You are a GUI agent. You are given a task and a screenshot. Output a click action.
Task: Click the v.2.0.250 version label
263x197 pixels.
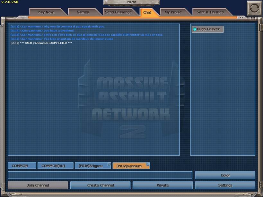point(10,2)
